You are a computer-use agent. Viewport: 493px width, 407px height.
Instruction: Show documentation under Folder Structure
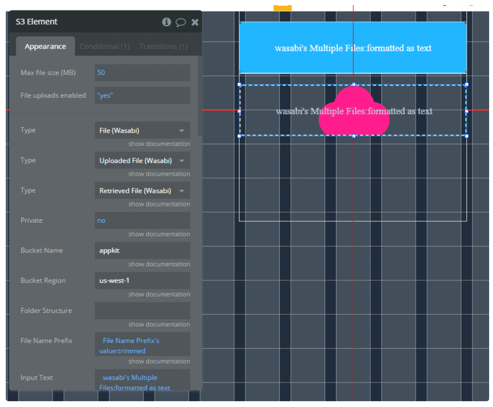pos(159,324)
